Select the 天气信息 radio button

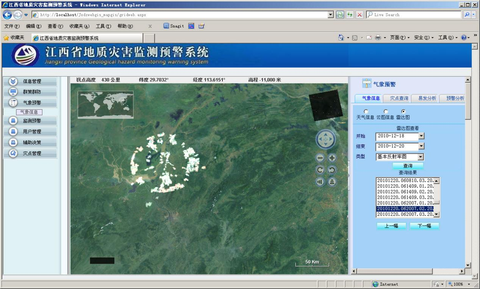click(x=366, y=111)
